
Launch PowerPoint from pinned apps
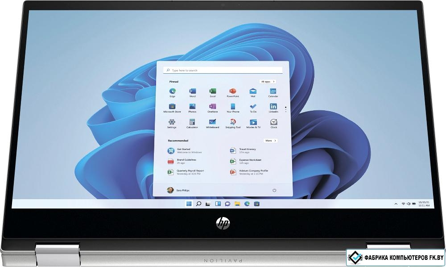pos(233,92)
